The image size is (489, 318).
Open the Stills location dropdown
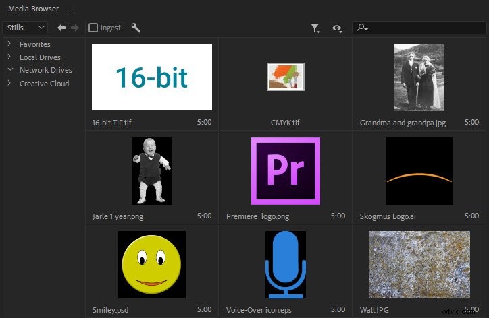pos(25,28)
